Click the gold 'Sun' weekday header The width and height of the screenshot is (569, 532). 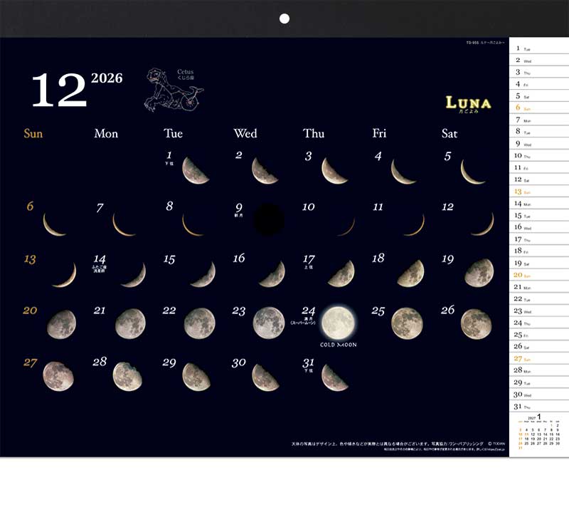(33, 133)
